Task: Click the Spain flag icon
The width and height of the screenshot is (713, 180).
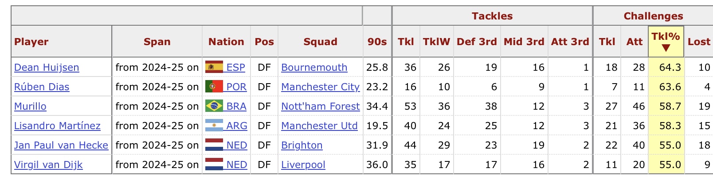Action: click(214, 67)
